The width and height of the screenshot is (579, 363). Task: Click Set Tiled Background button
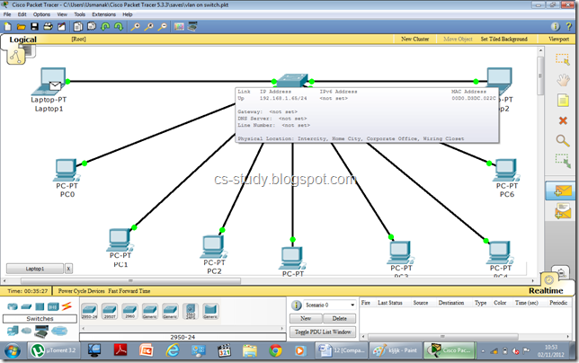coord(504,40)
